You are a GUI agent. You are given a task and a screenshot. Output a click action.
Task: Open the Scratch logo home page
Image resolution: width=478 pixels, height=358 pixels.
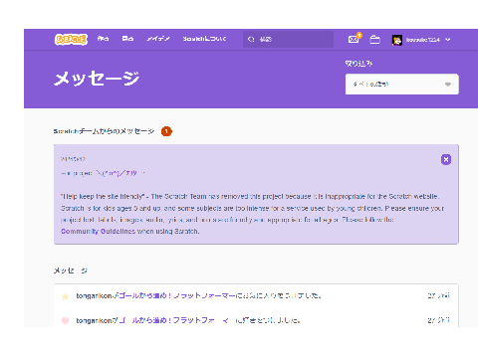pos(71,40)
